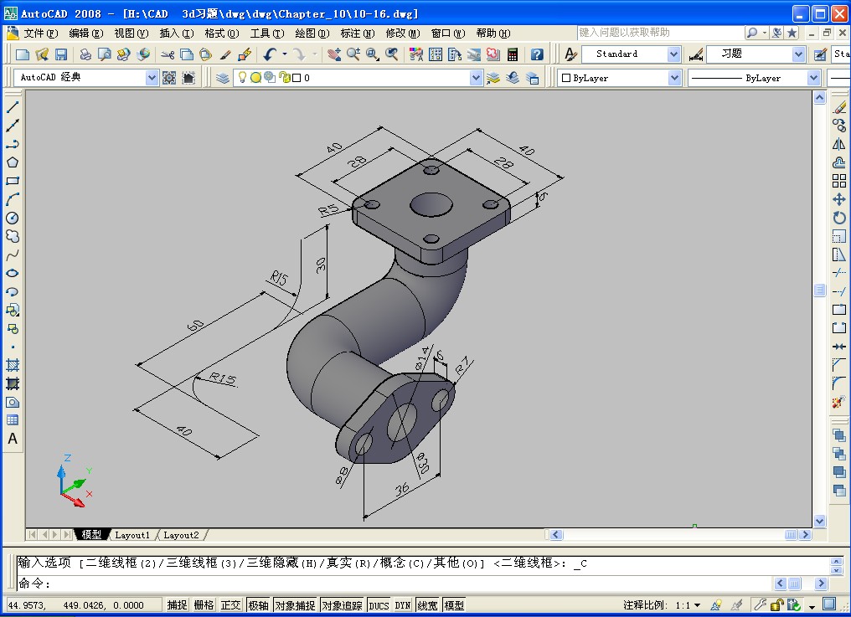The width and height of the screenshot is (851, 617).
Task: Click the Pan realtime hand icon
Action: coord(334,54)
